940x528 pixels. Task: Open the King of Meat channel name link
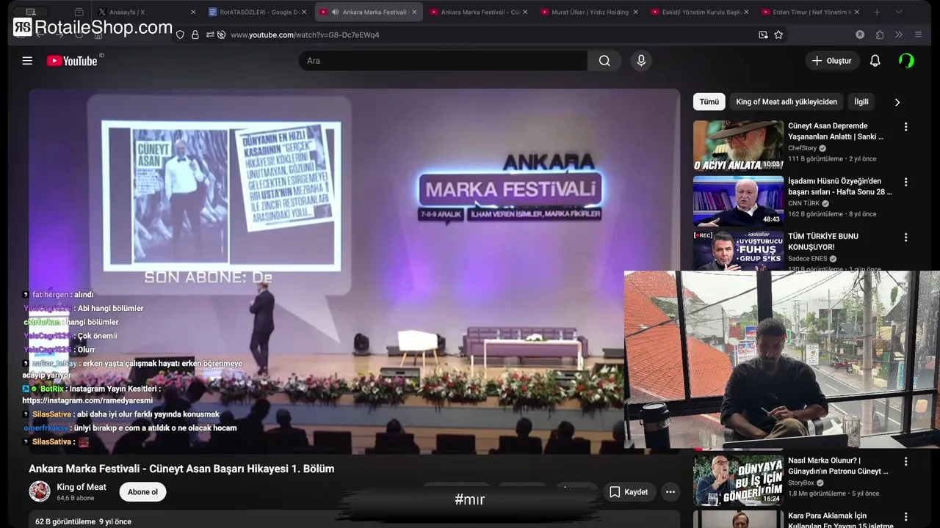click(x=82, y=487)
